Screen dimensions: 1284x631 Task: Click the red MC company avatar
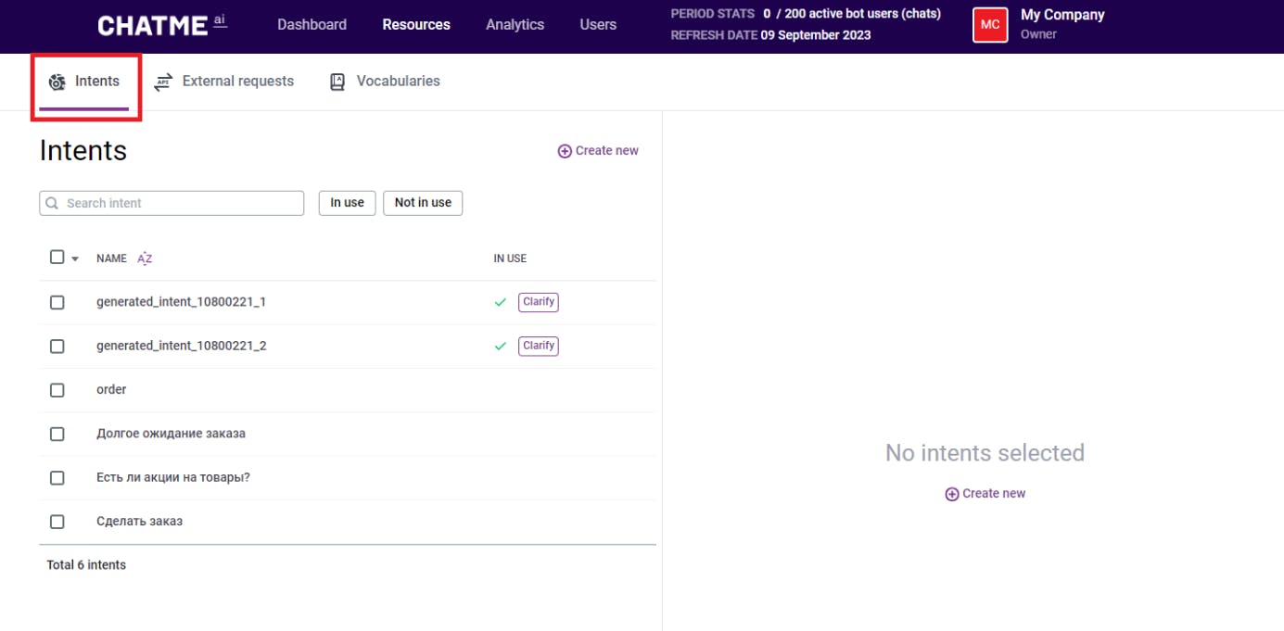click(990, 25)
